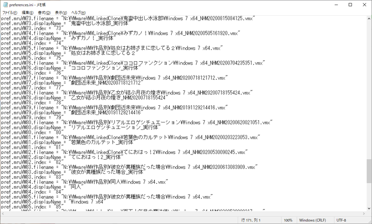Click the 100% zoom status entry

point(288,220)
